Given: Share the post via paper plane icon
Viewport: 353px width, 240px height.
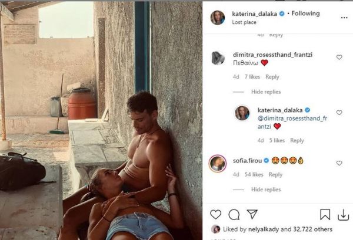Looking at the screenshot, I should click(252, 215).
